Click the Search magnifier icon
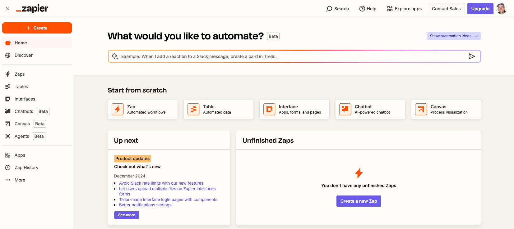The height and width of the screenshot is (229, 514). 329,9
